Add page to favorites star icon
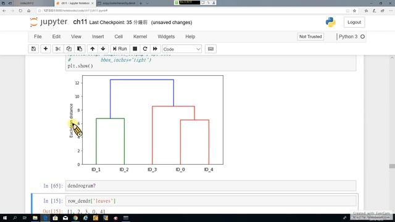Image resolution: width=395 pixels, height=222 pixels. (354, 11)
